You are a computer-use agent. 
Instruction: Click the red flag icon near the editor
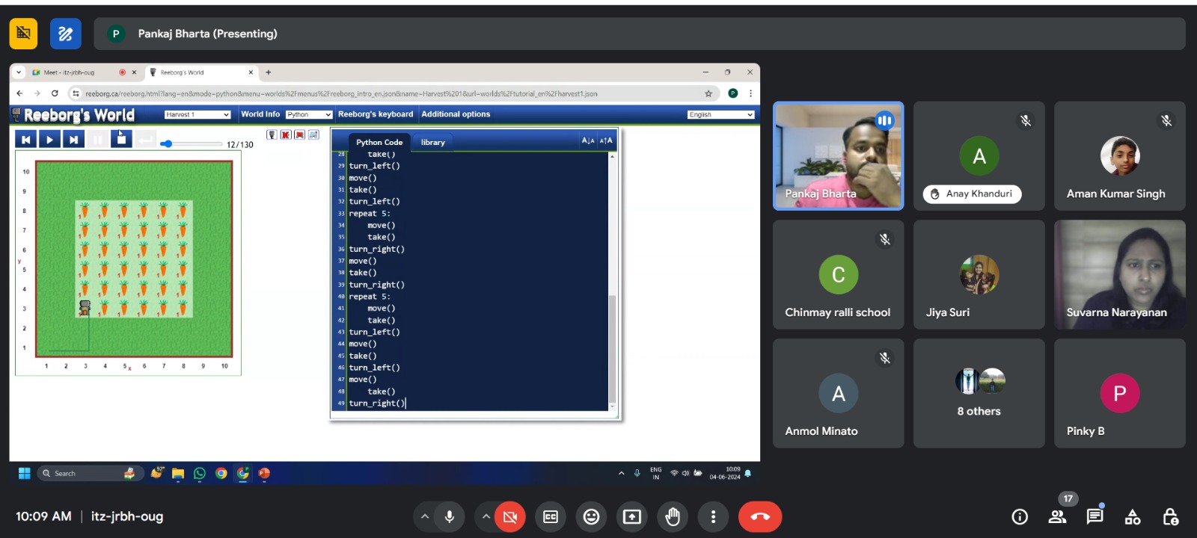pyautogui.click(x=299, y=134)
